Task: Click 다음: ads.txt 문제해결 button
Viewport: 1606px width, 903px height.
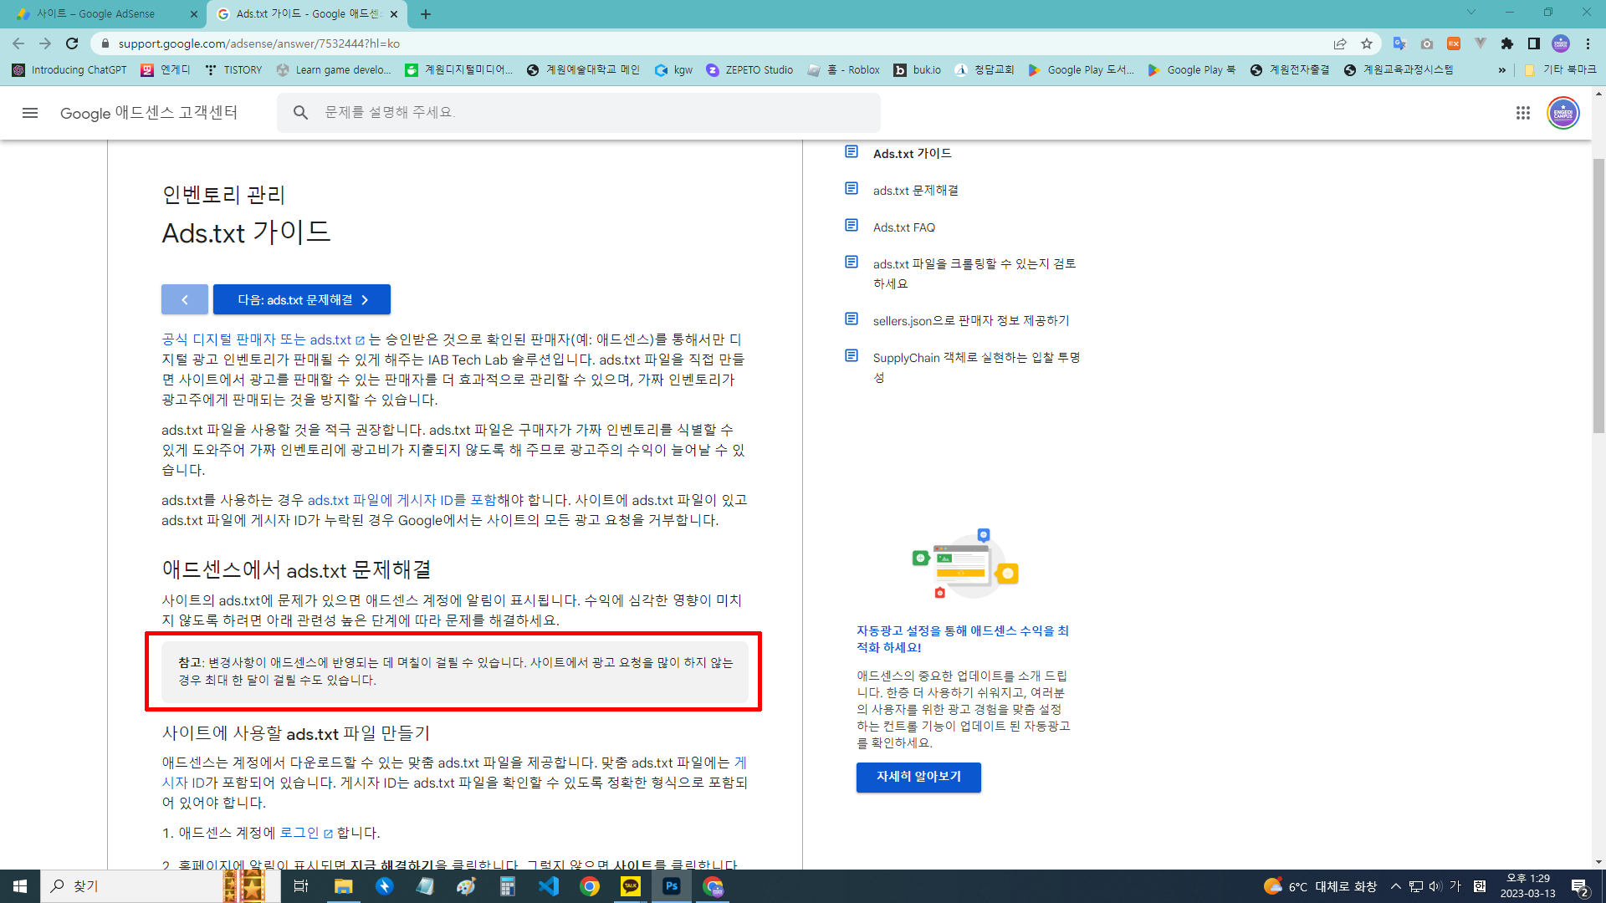Action: (302, 299)
